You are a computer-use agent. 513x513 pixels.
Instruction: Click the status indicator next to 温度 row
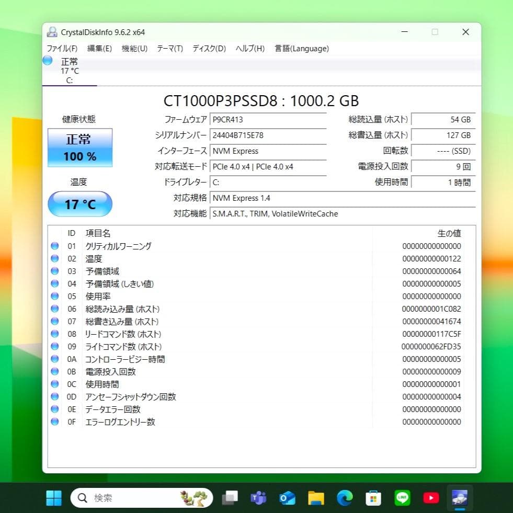click(x=54, y=258)
